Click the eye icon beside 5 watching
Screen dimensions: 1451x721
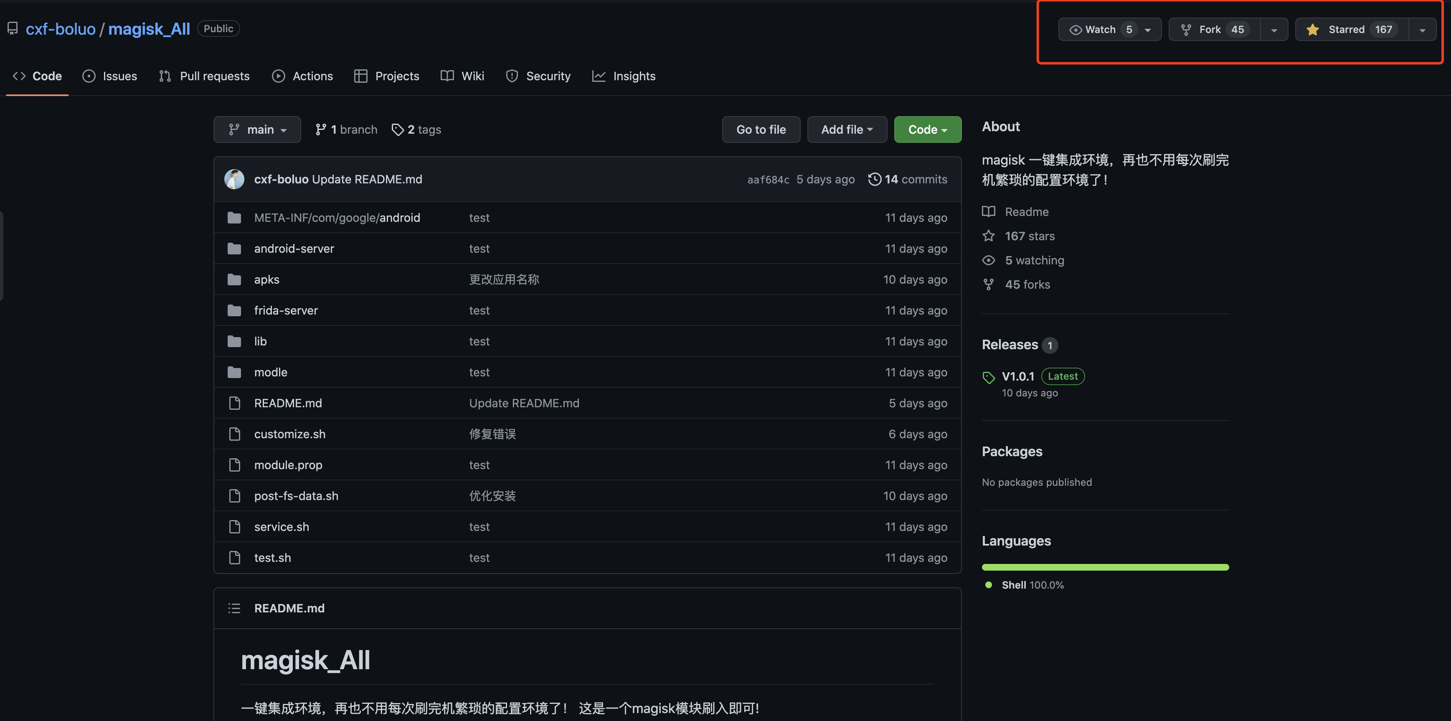pyautogui.click(x=989, y=260)
